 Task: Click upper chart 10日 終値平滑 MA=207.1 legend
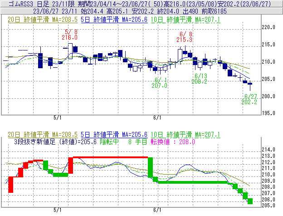185,20
